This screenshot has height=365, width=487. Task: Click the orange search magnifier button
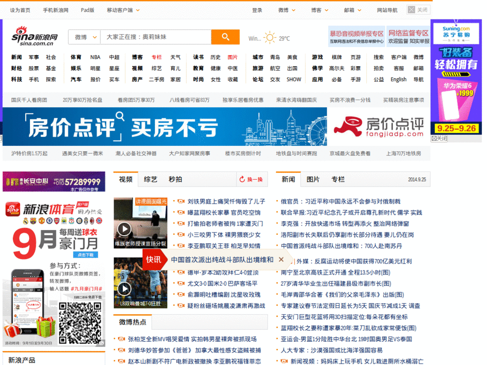click(x=225, y=37)
